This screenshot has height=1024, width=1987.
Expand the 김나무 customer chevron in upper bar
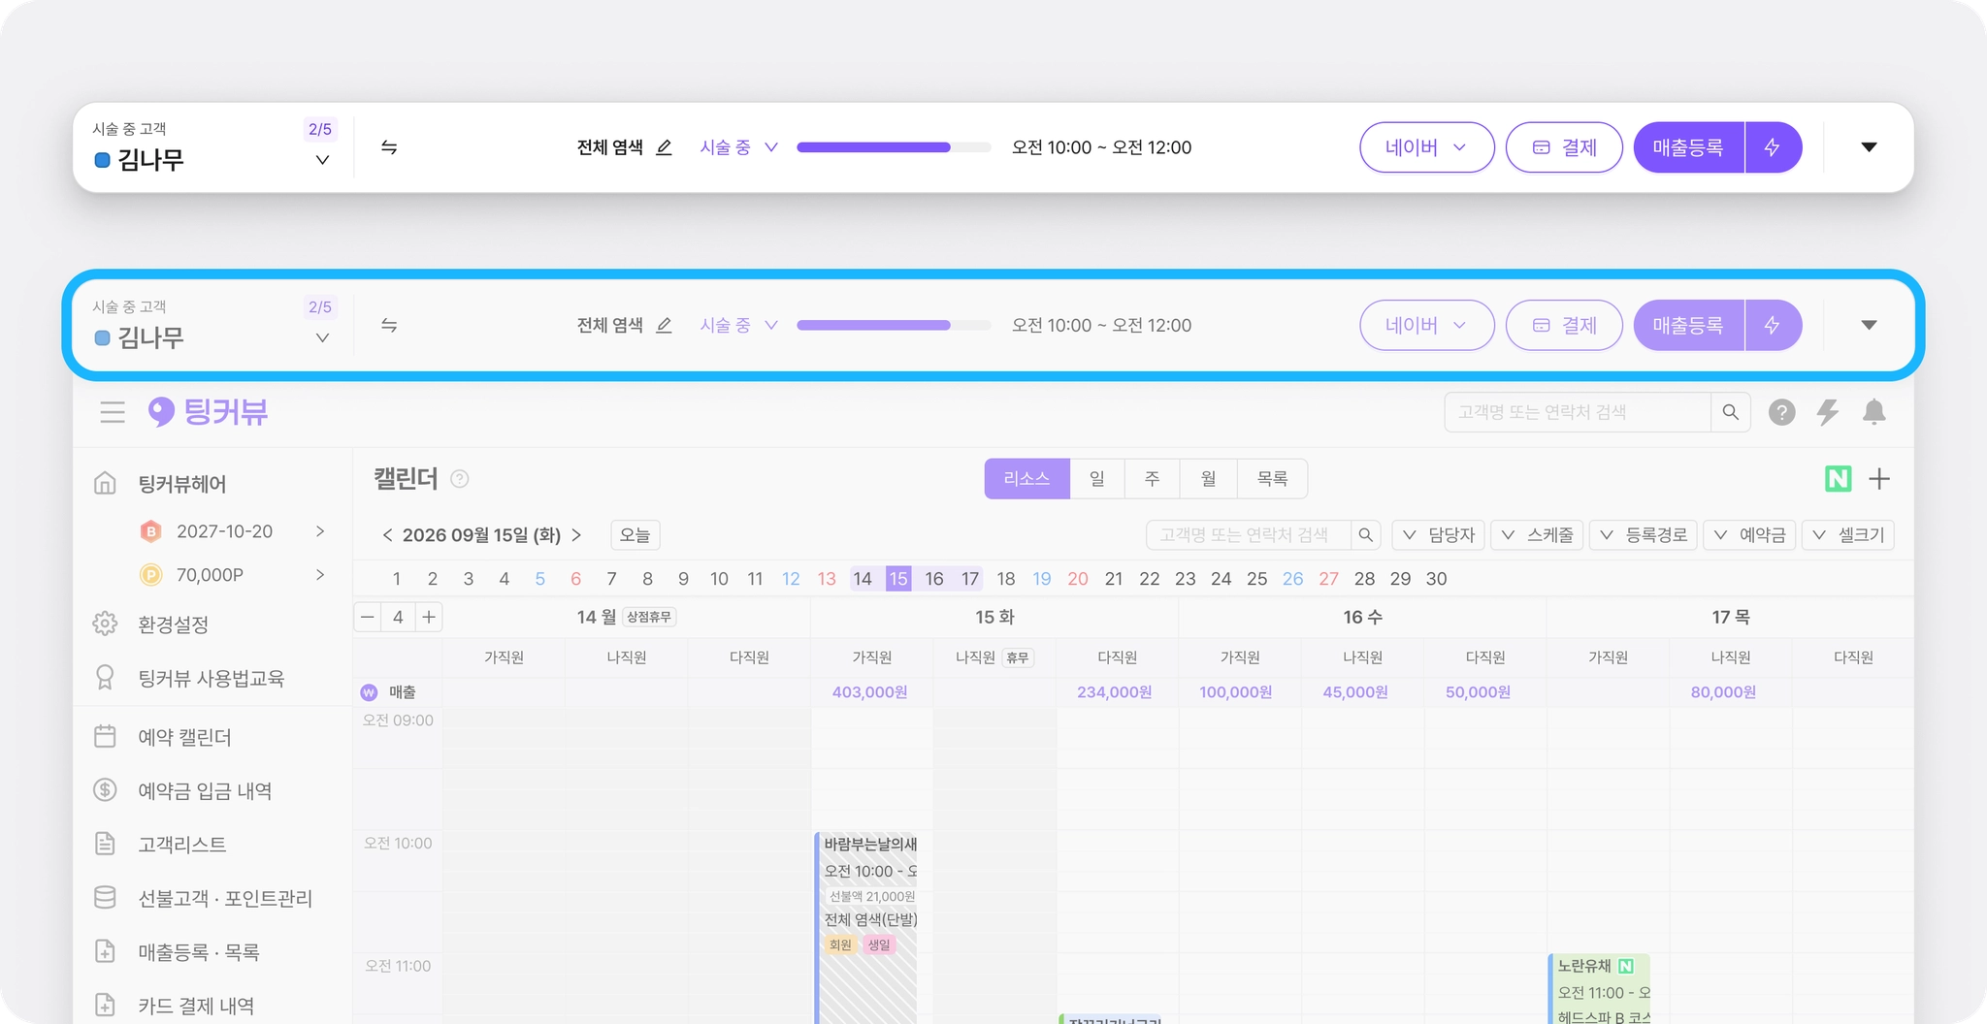322,160
